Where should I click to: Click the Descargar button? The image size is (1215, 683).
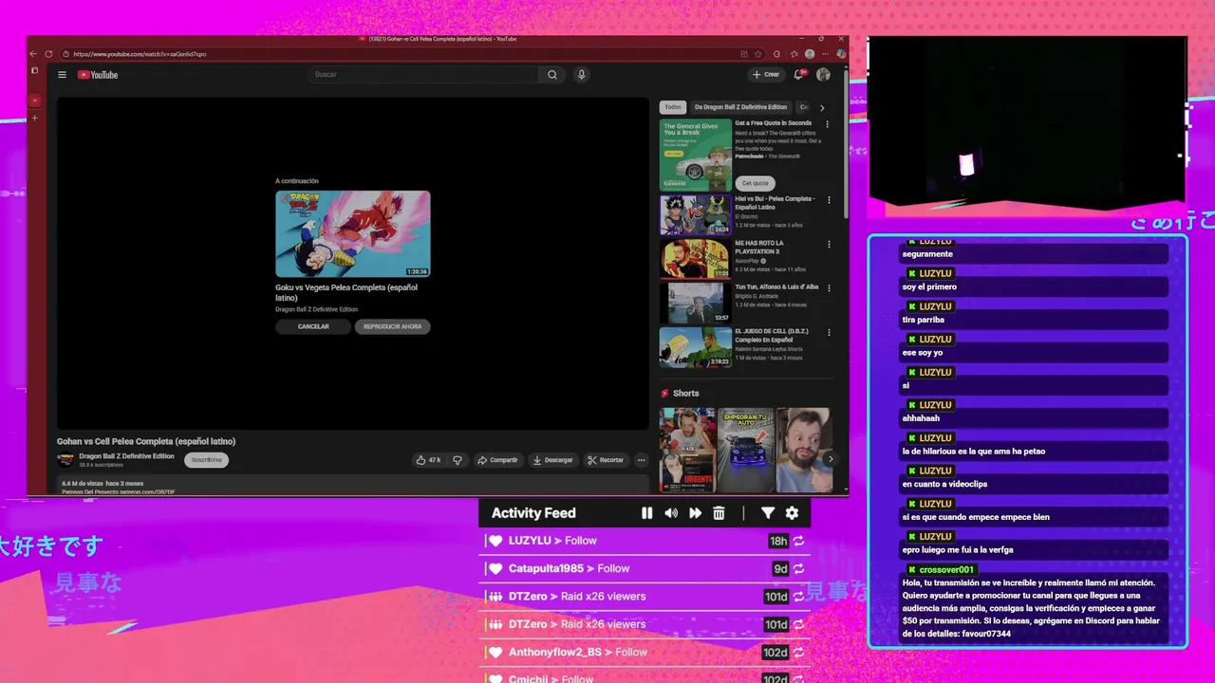pos(552,460)
